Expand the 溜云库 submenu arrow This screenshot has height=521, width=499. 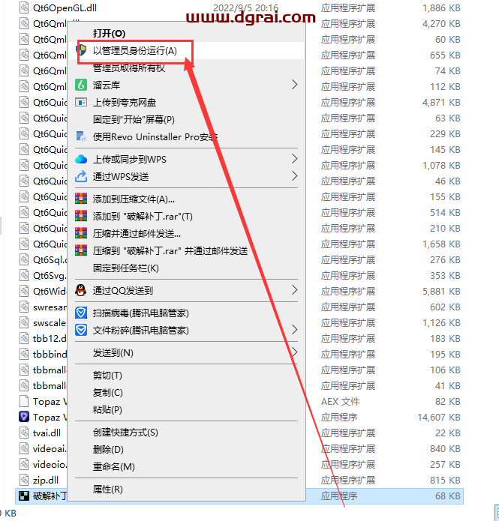(x=294, y=85)
